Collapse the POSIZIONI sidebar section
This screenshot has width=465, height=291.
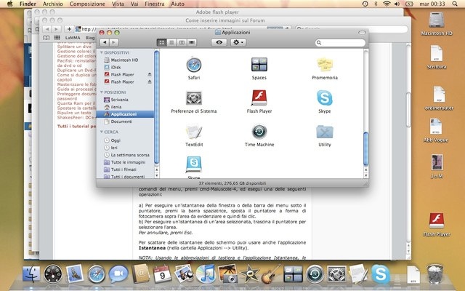coord(102,92)
